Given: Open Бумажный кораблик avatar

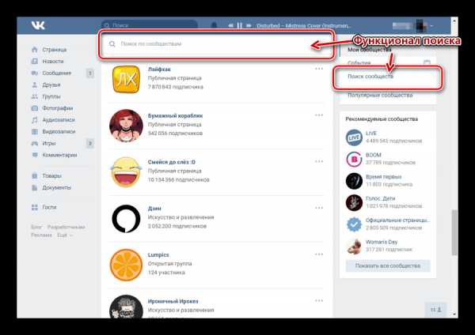Looking at the screenshot, I should 126,126.
